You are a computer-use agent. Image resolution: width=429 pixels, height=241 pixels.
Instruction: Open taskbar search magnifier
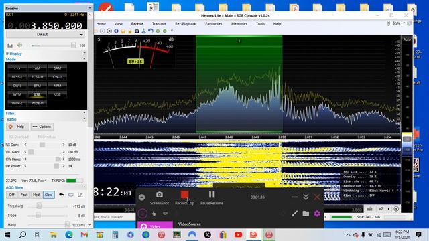pos(23,234)
